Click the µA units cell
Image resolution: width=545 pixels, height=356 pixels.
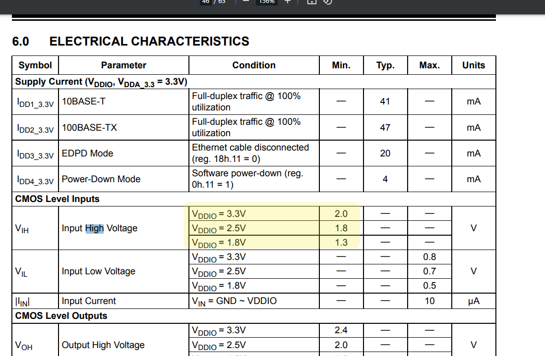[x=474, y=301]
